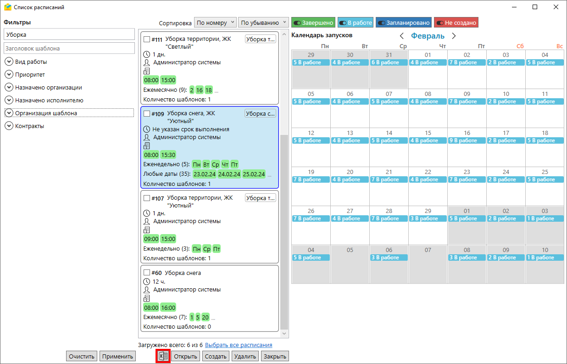Click clock icon in schedule #111
Image resolution: width=567 pixels, height=364 pixels.
(x=147, y=55)
